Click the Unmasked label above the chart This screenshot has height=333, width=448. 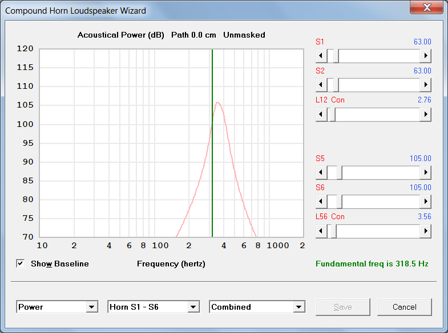(244, 35)
